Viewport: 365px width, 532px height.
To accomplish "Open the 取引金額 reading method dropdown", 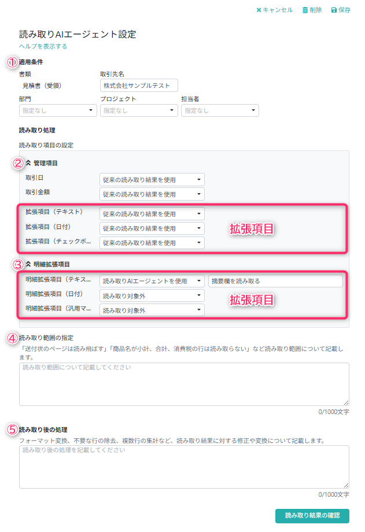I will click(x=152, y=194).
